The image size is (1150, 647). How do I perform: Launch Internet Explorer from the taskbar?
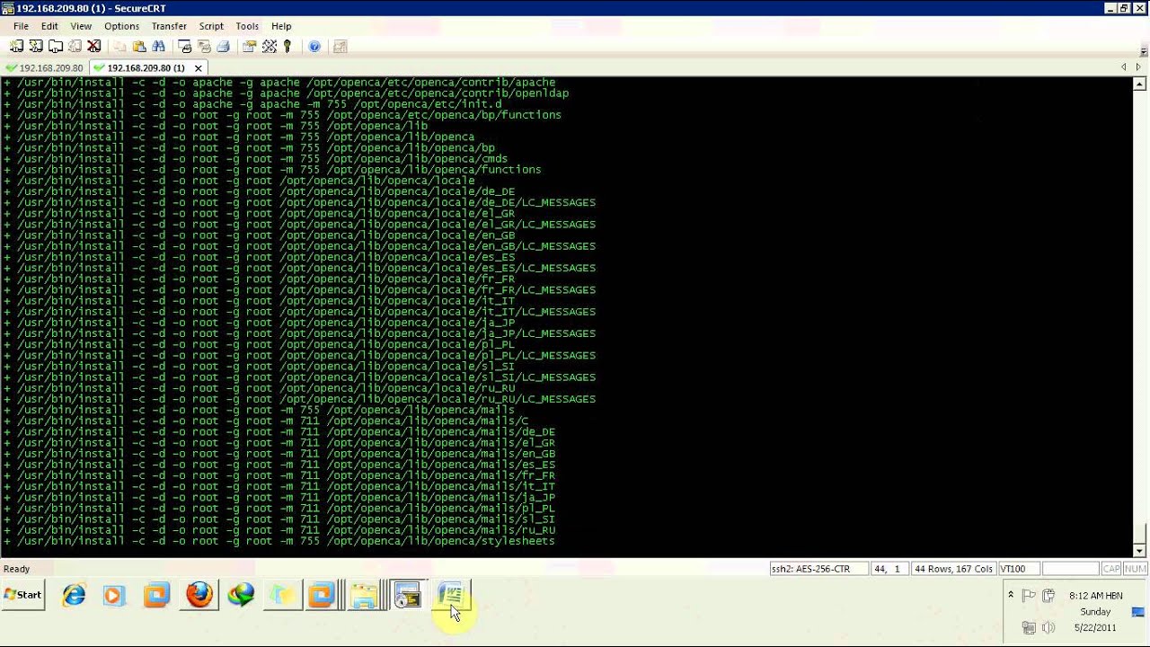74,595
